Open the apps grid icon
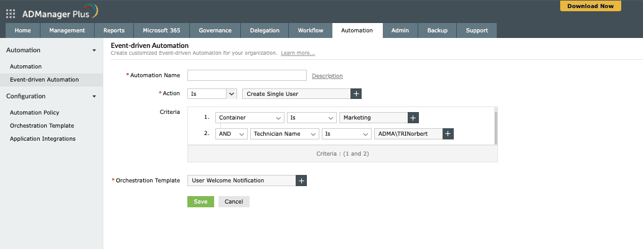The height and width of the screenshot is (249, 643). click(11, 14)
